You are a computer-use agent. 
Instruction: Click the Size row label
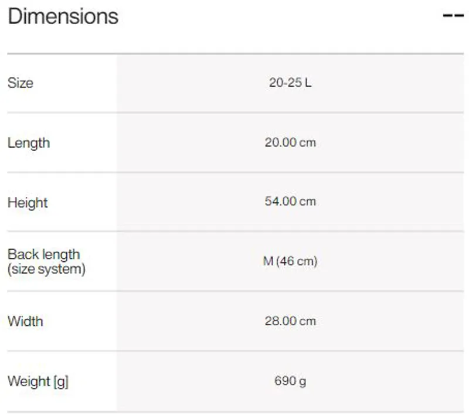coord(21,83)
